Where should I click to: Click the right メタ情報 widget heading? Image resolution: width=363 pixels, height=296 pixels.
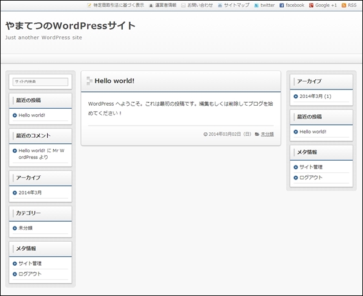point(307,152)
